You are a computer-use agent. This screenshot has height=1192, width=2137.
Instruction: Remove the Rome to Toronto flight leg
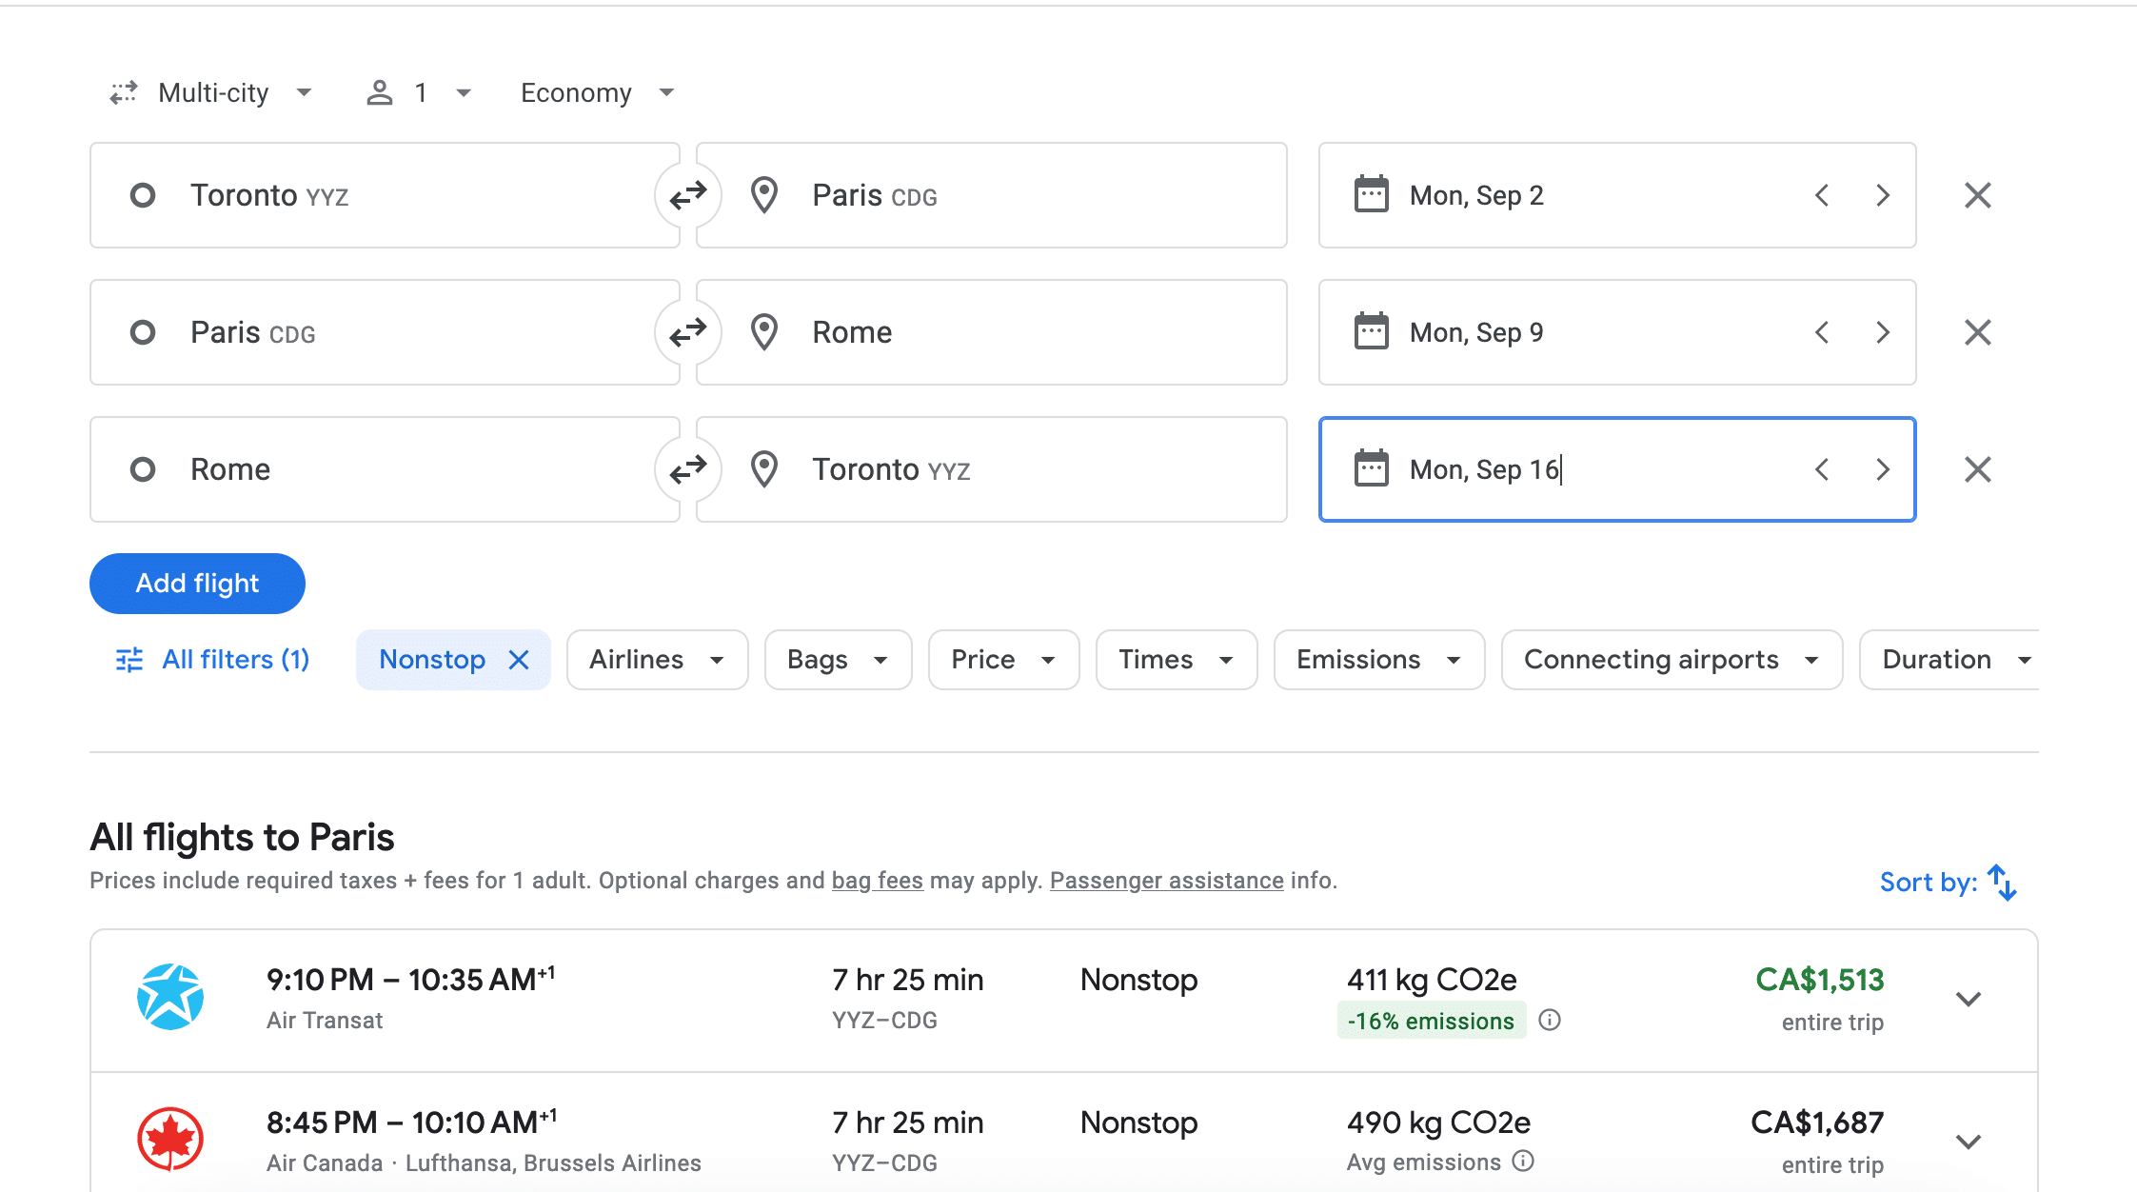pyautogui.click(x=1977, y=469)
